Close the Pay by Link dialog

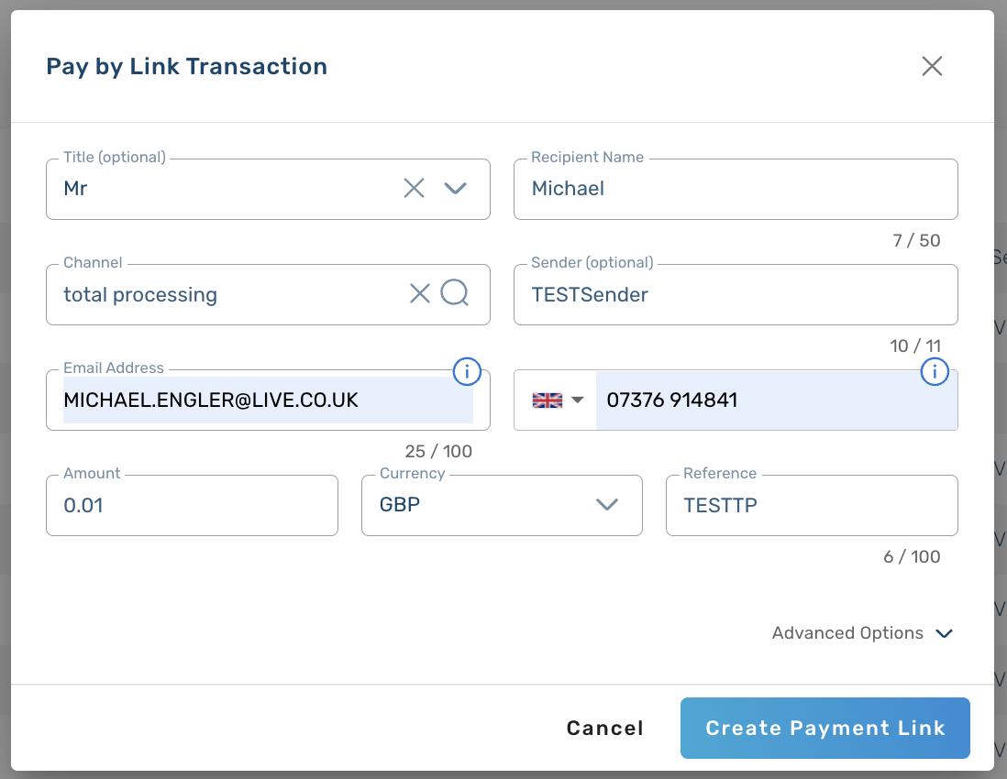(x=932, y=66)
